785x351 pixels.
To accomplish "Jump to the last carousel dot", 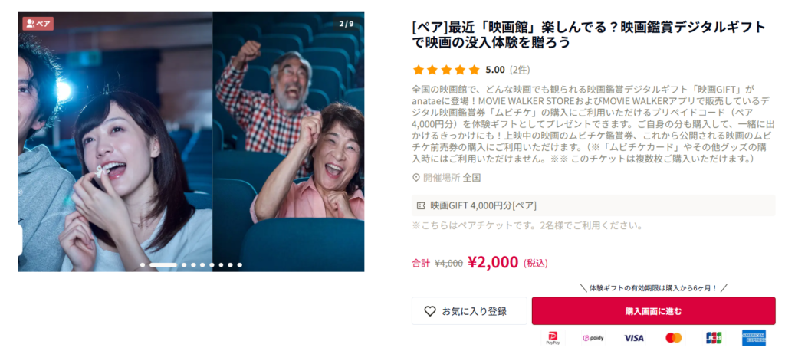I will pyautogui.click(x=239, y=265).
